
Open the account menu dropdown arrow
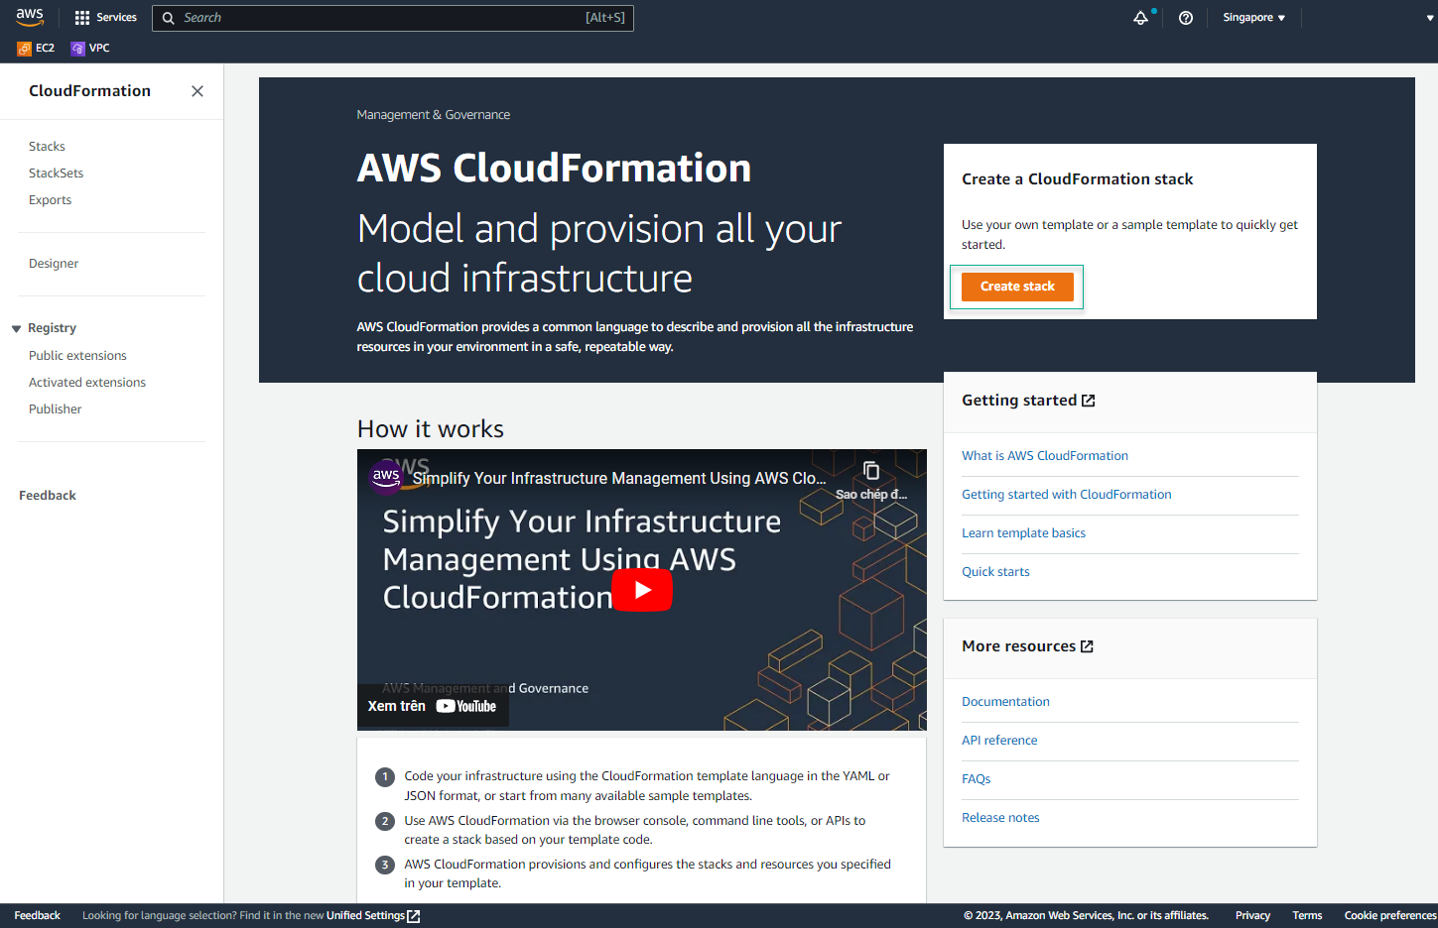[x=1430, y=18]
